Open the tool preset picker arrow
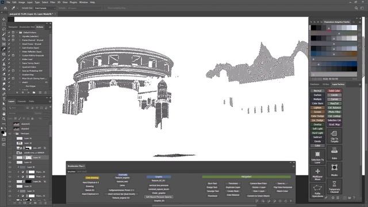This screenshot has height=207, width=368. point(18,8)
